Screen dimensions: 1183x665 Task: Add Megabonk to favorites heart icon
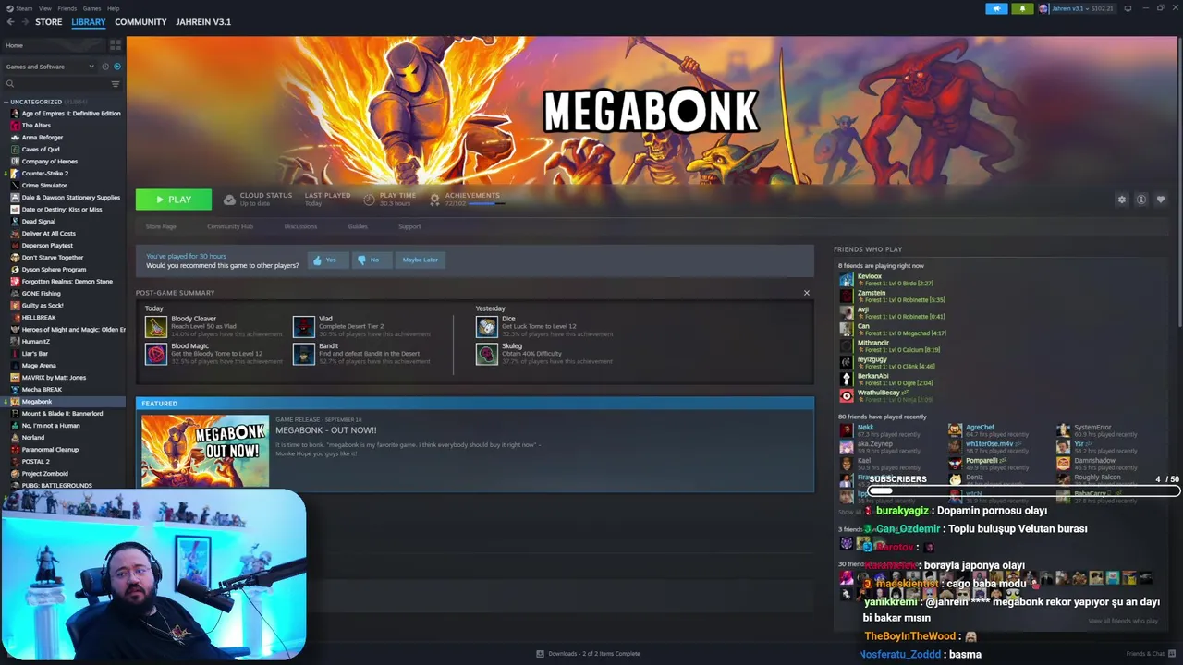coord(1161,199)
